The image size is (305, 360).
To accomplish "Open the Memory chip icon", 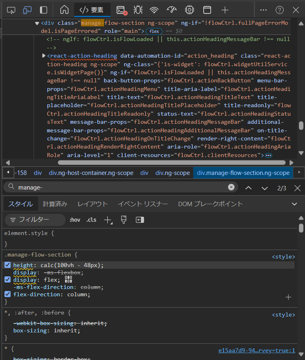I will [189, 10].
